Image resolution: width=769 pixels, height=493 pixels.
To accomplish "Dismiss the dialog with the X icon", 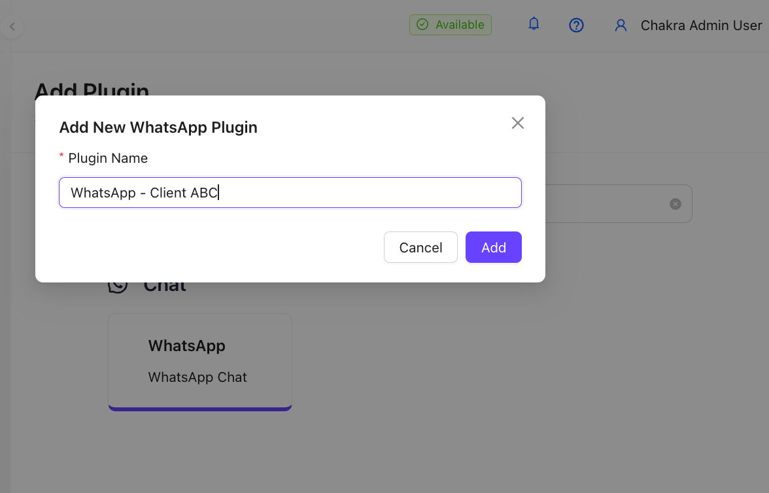I will click(x=518, y=123).
